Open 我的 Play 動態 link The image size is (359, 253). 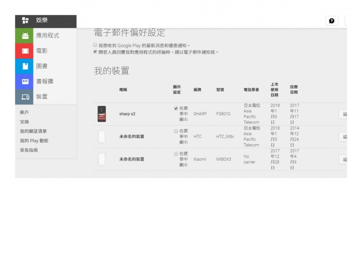tap(34, 141)
